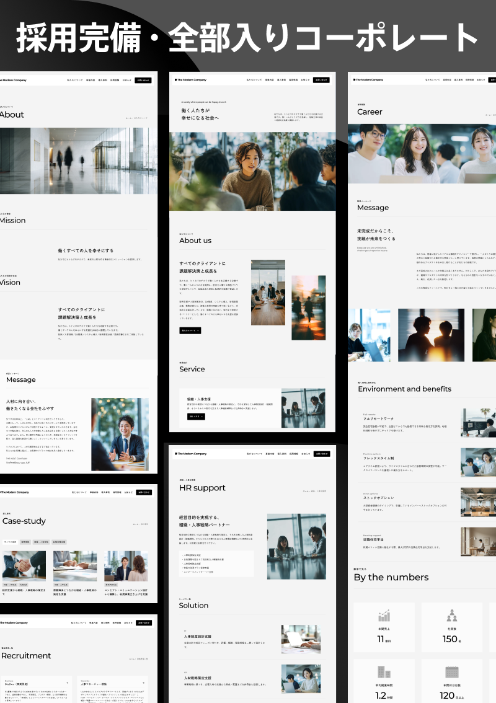Click black contact button in home page header
Viewport: 496px width, 703px height.
click(321, 80)
